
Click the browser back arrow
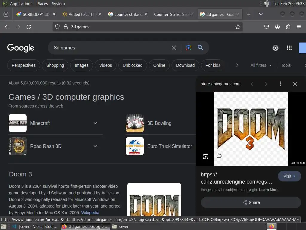pos(7,27)
